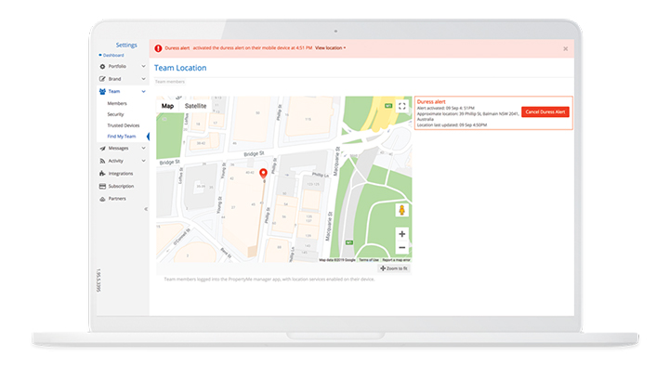Screen dimensions: 669x366
Task: Zoom out on the map
Action: click(402, 247)
